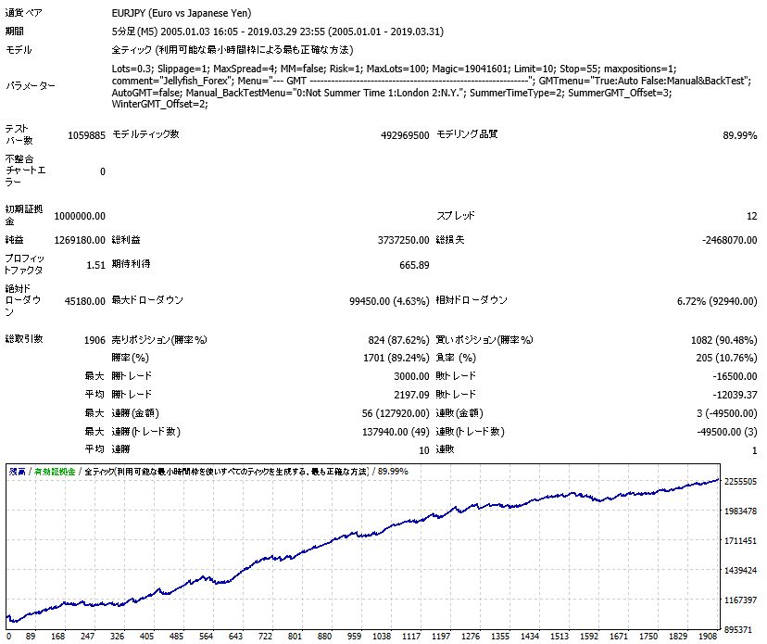Click the modeling quality 89.99% value
The image size is (767, 644).
click(739, 135)
